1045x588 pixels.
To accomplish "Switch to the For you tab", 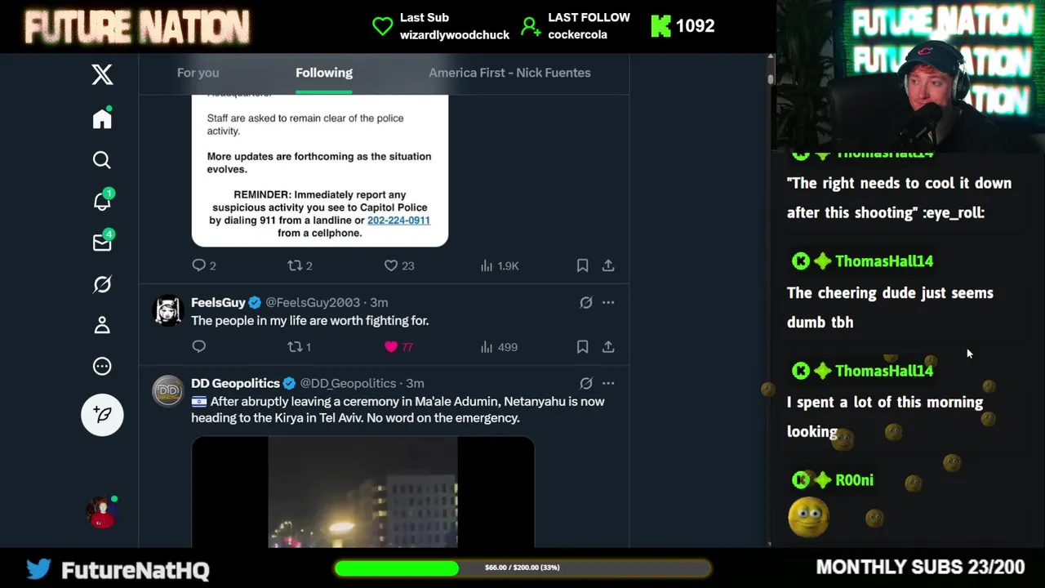I will [198, 73].
